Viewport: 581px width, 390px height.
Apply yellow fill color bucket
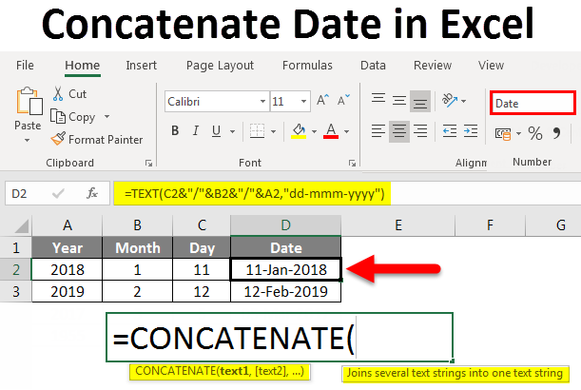(x=299, y=131)
